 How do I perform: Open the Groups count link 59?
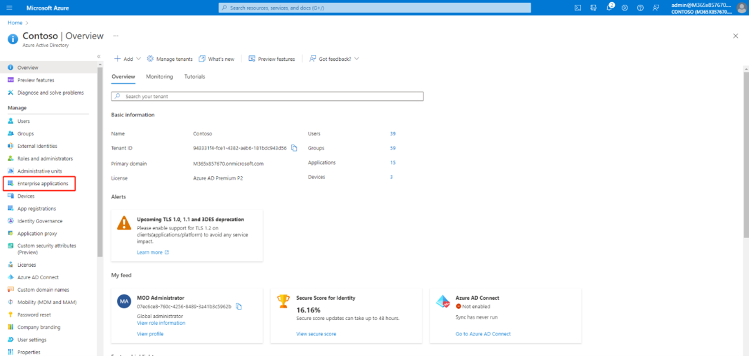click(x=393, y=148)
